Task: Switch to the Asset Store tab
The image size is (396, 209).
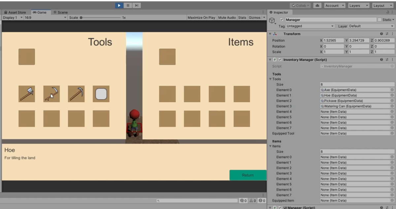Action: tap(15, 12)
